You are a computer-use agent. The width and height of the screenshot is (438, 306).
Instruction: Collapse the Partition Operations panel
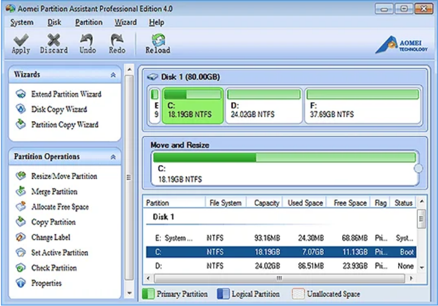click(113, 157)
